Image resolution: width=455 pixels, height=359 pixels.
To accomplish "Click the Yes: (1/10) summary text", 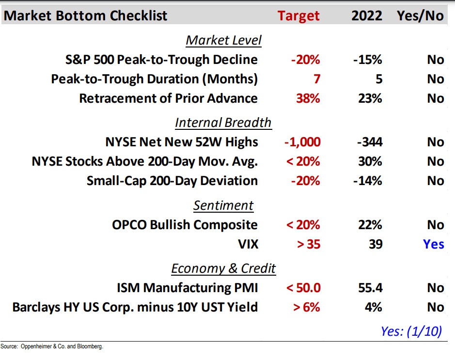I will (x=411, y=331).
